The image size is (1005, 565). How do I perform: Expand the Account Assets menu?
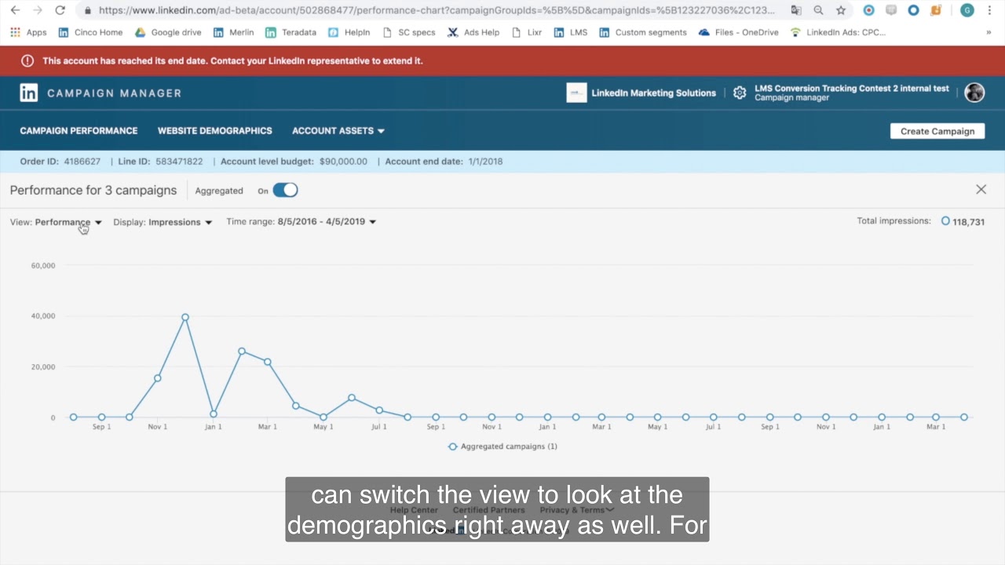(x=338, y=131)
